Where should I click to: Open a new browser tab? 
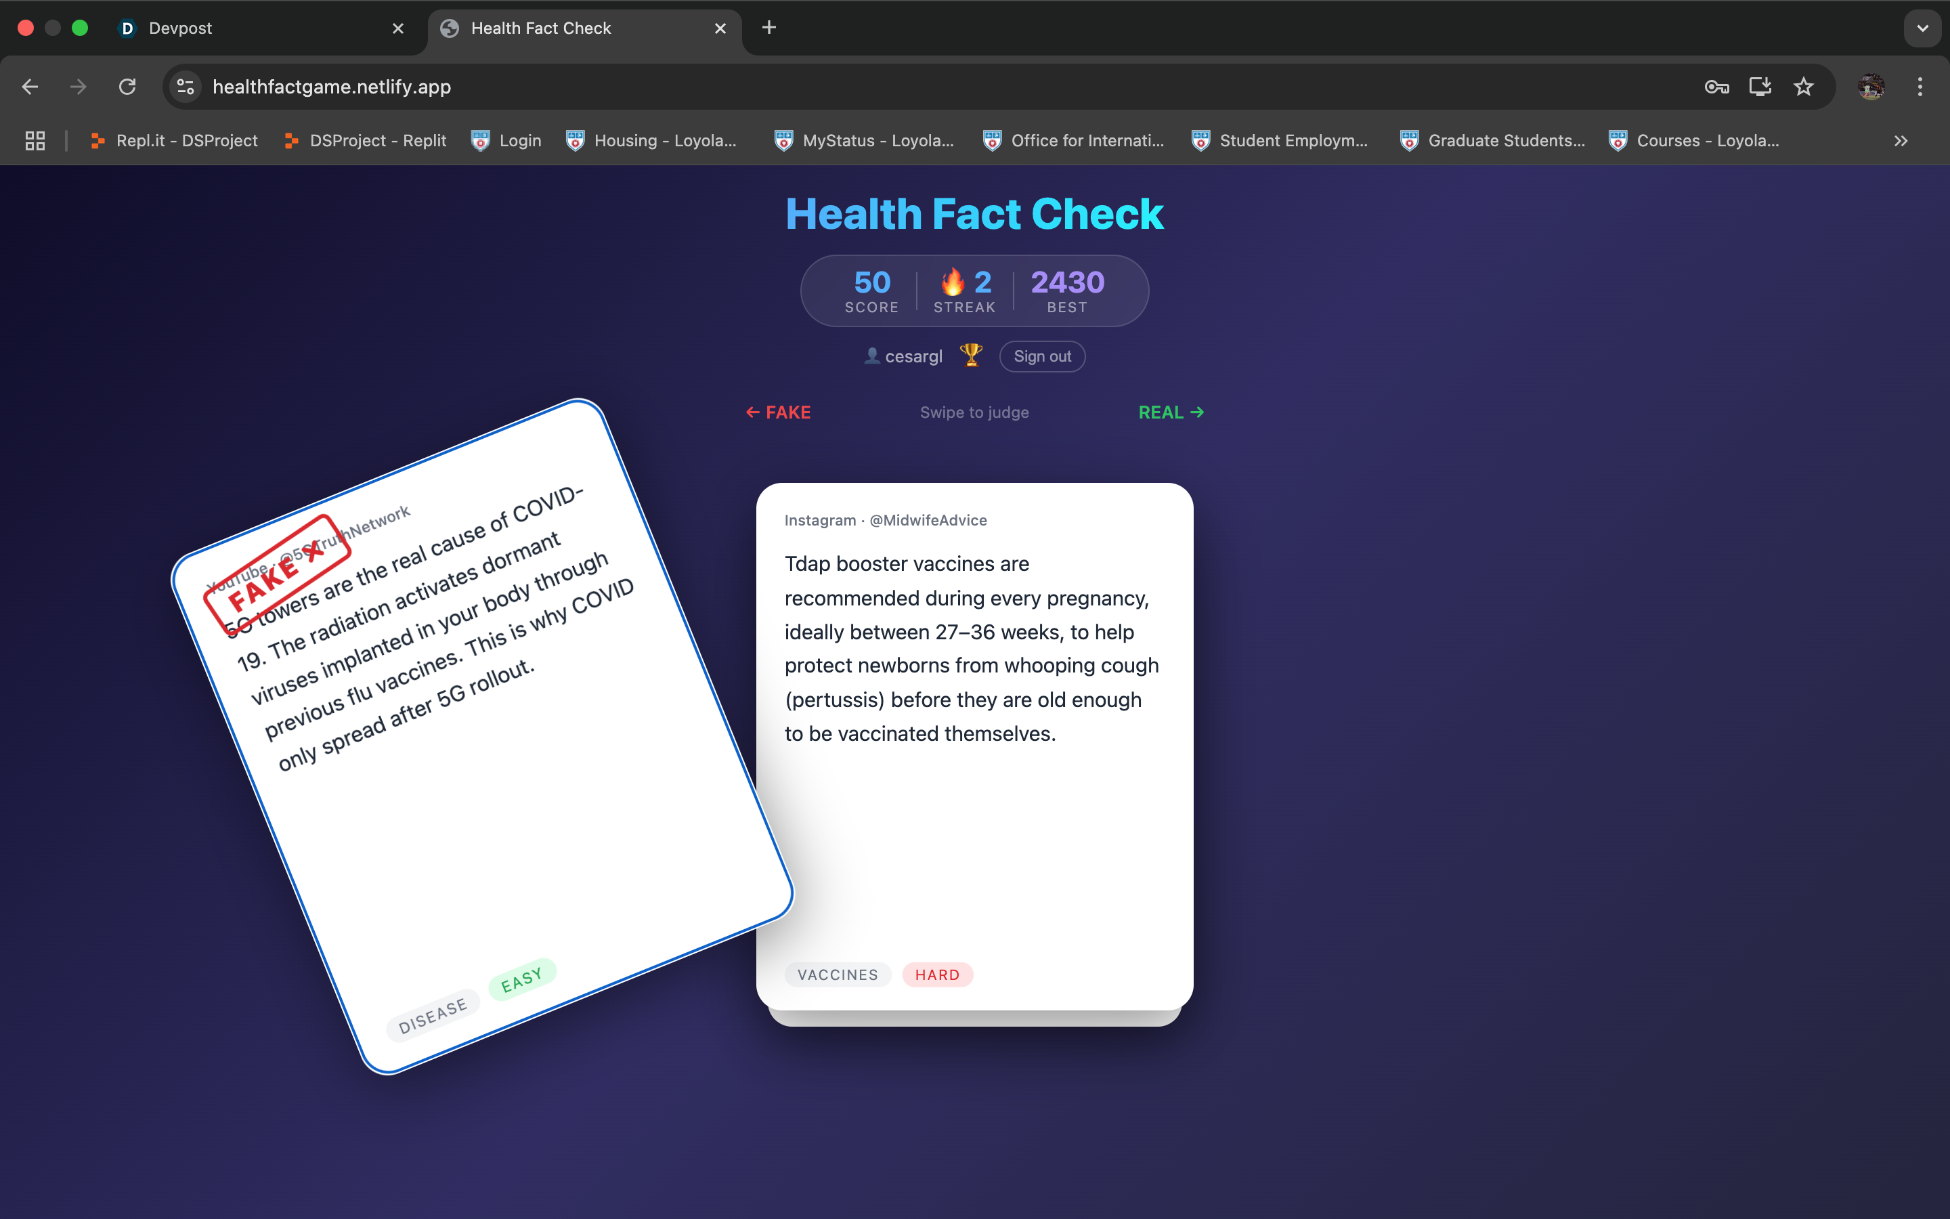tap(768, 28)
